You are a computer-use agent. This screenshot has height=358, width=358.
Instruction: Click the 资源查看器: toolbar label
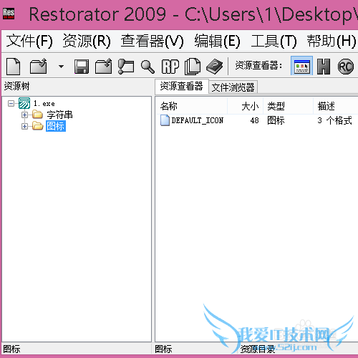[x=258, y=65]
